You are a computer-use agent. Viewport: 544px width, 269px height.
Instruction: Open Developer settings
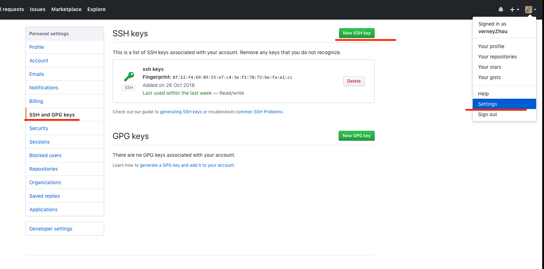[51, 229]
